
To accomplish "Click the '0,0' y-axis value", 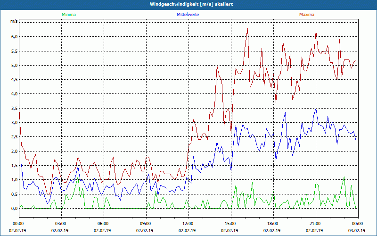I will click(14, 209).
